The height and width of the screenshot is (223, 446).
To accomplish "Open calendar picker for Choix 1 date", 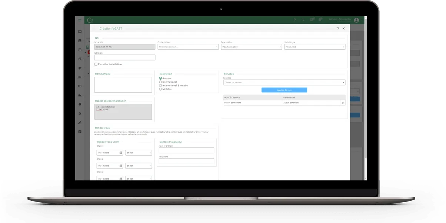I will click(x=121, y=153).
